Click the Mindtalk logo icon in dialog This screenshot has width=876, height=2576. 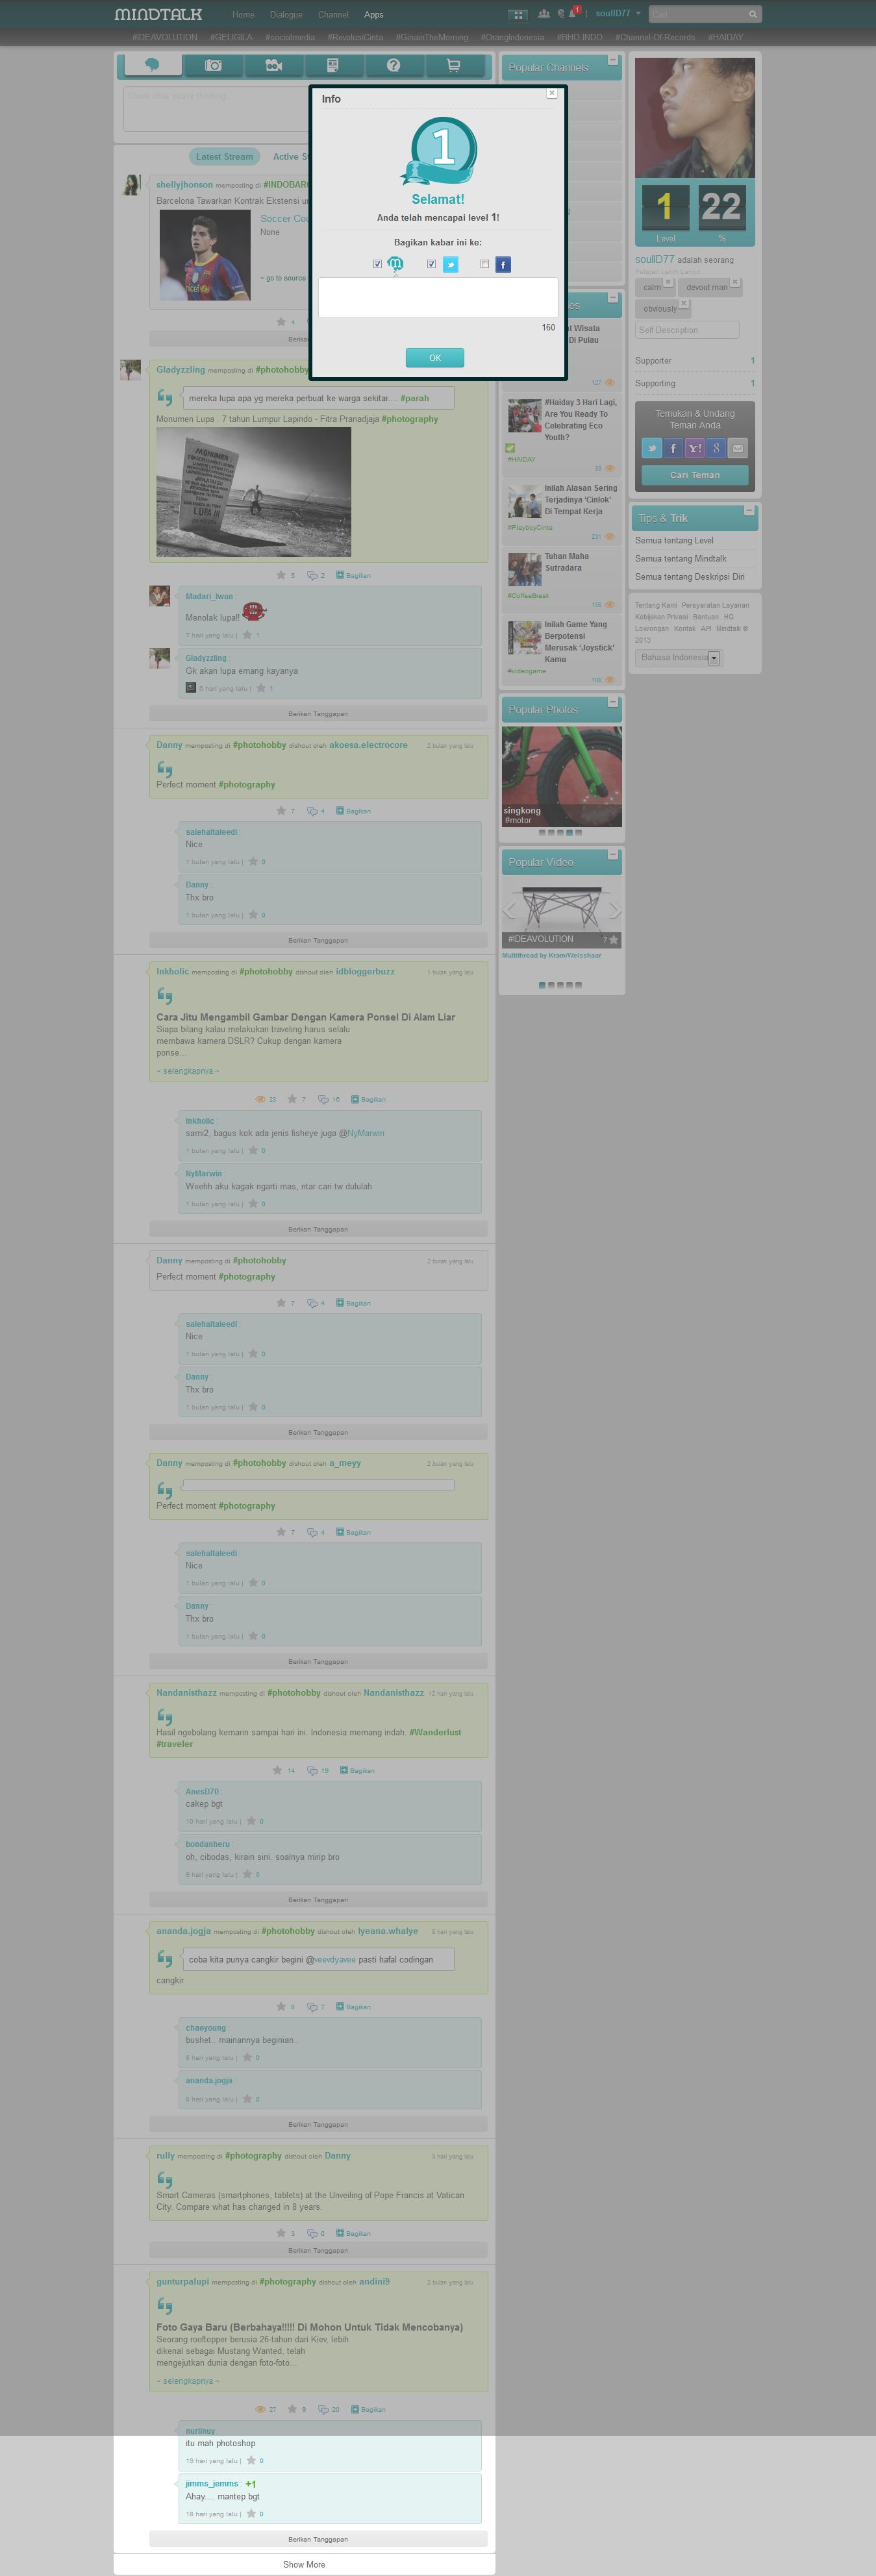pos(395,264)
